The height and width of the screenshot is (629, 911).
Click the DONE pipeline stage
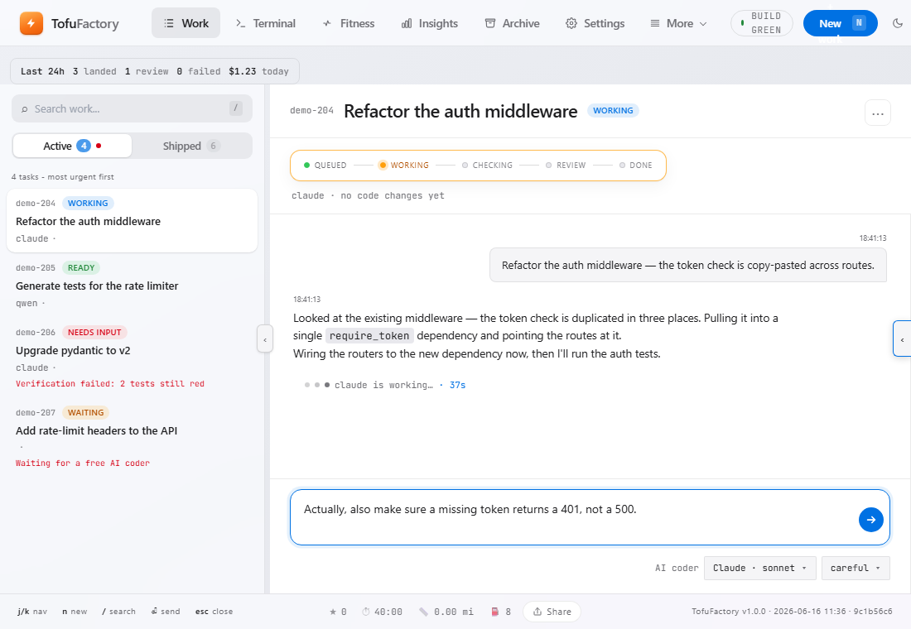635,165
